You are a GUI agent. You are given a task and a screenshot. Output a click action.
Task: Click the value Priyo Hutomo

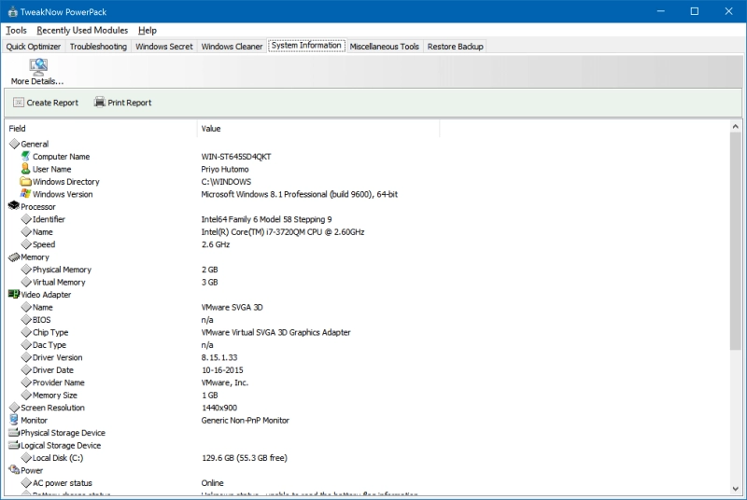point(225,169)
